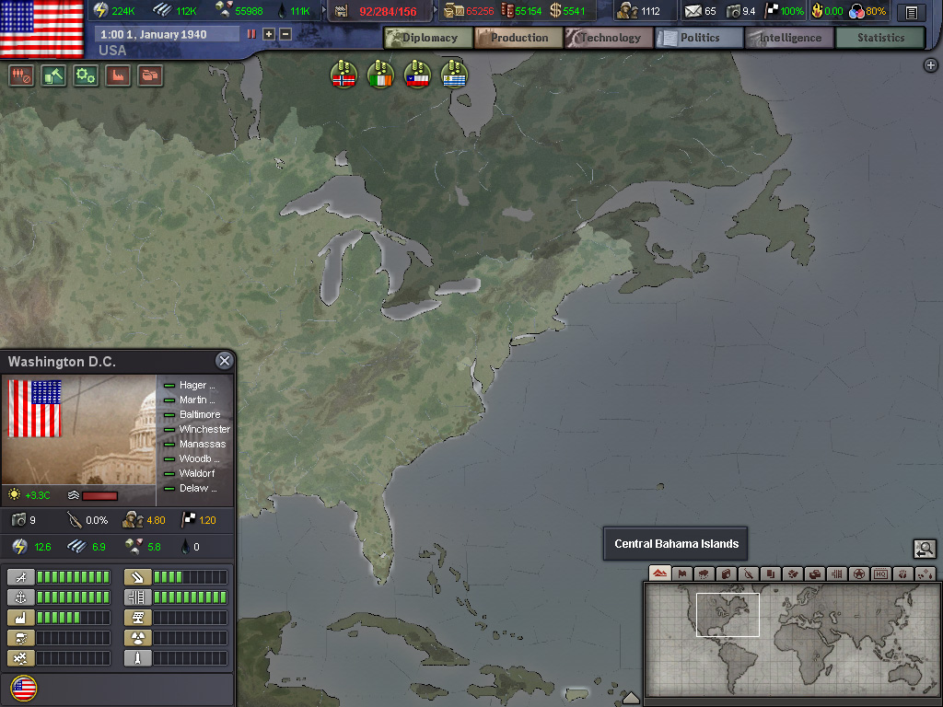Open the Technology tab
This screenshot has height=707, width=943.
(x=610, y=38)
